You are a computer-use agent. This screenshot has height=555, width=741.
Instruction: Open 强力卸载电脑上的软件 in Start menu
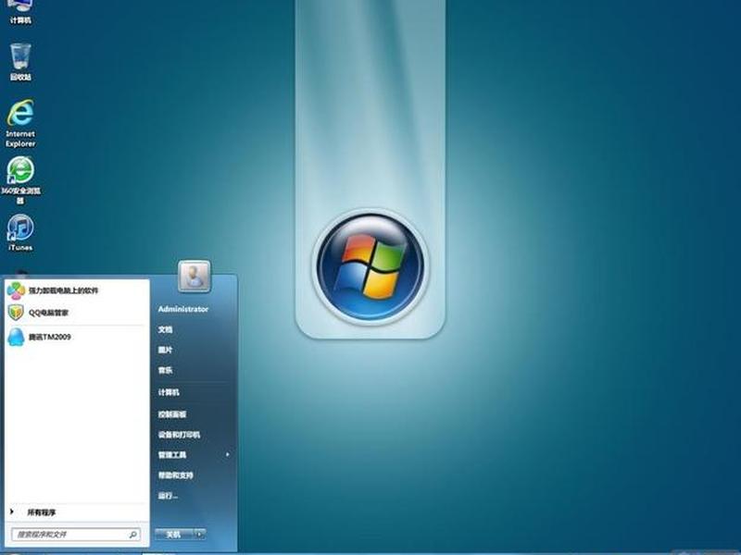76,290
